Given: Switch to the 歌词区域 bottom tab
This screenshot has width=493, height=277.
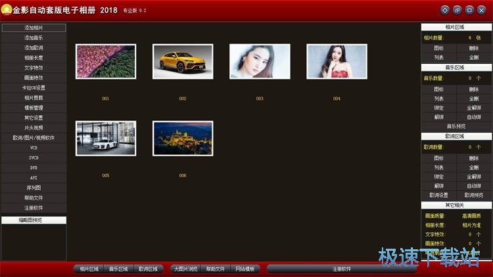Looking at the screenshot, I should coord(148,269).
